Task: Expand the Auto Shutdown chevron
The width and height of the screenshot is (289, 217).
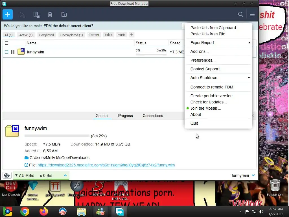Action: click(249, 78)
